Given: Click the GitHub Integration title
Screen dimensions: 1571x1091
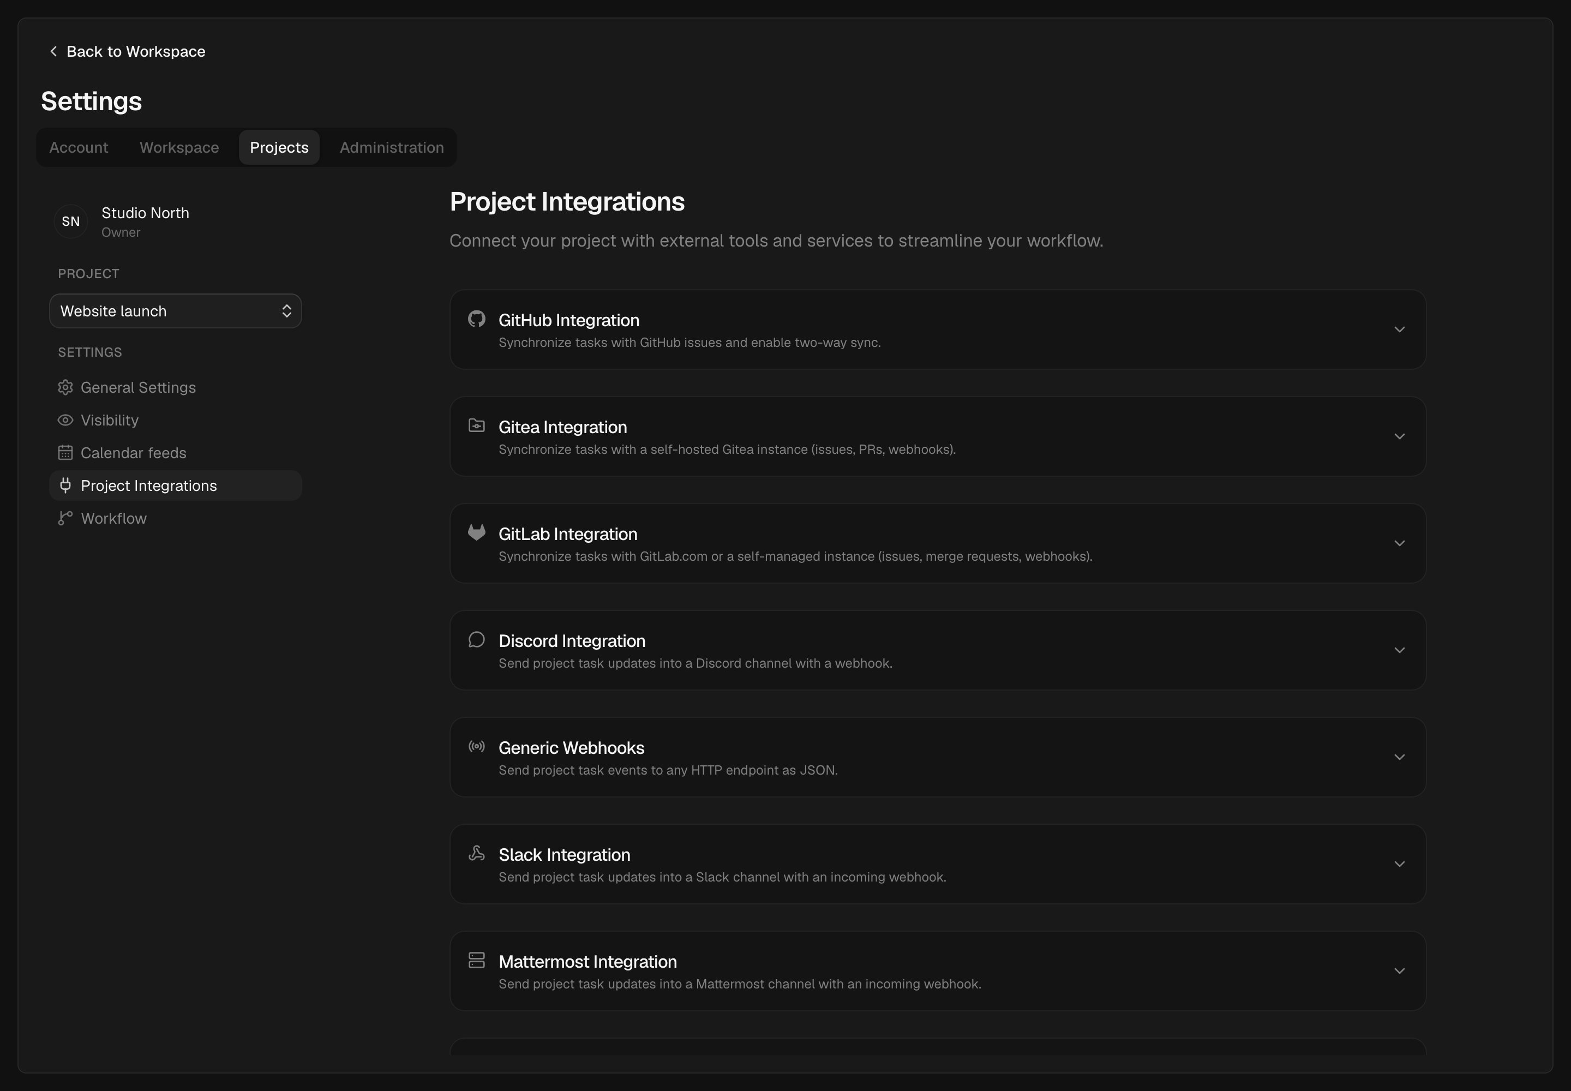Looking at the screenshot, I should click(x=569, y=320).
